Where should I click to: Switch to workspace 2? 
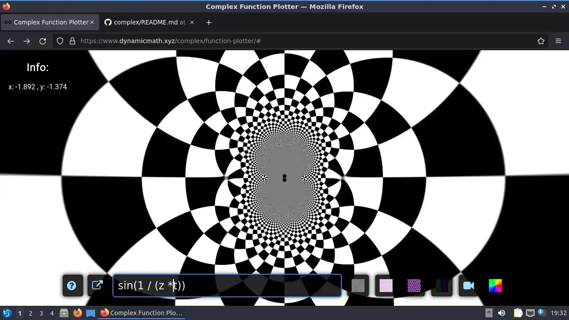pyautogui.click(x=30, y=313)
